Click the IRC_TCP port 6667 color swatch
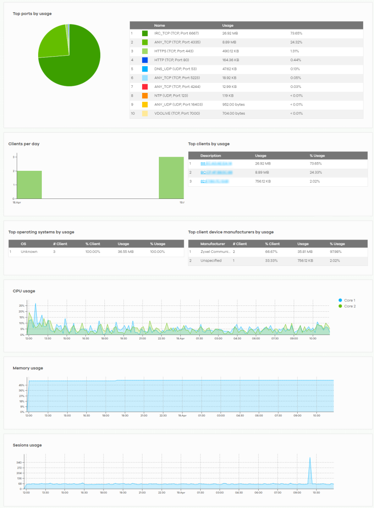Screen dimensions: 374x508 145,34
